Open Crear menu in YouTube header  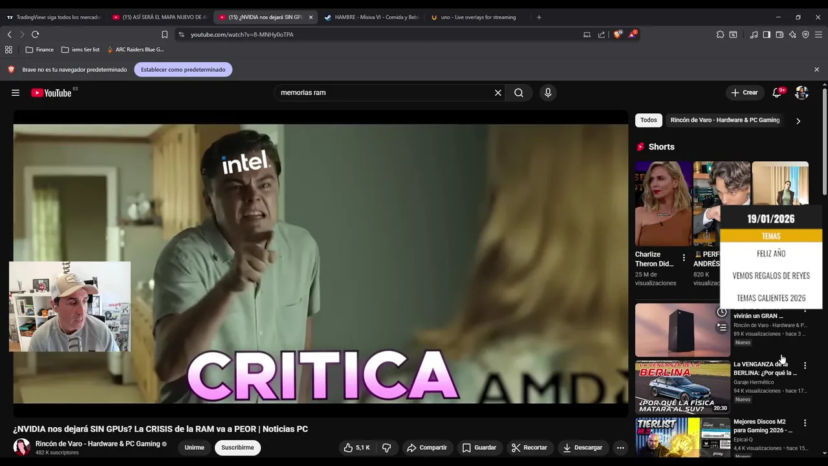[x=745, y=93]
